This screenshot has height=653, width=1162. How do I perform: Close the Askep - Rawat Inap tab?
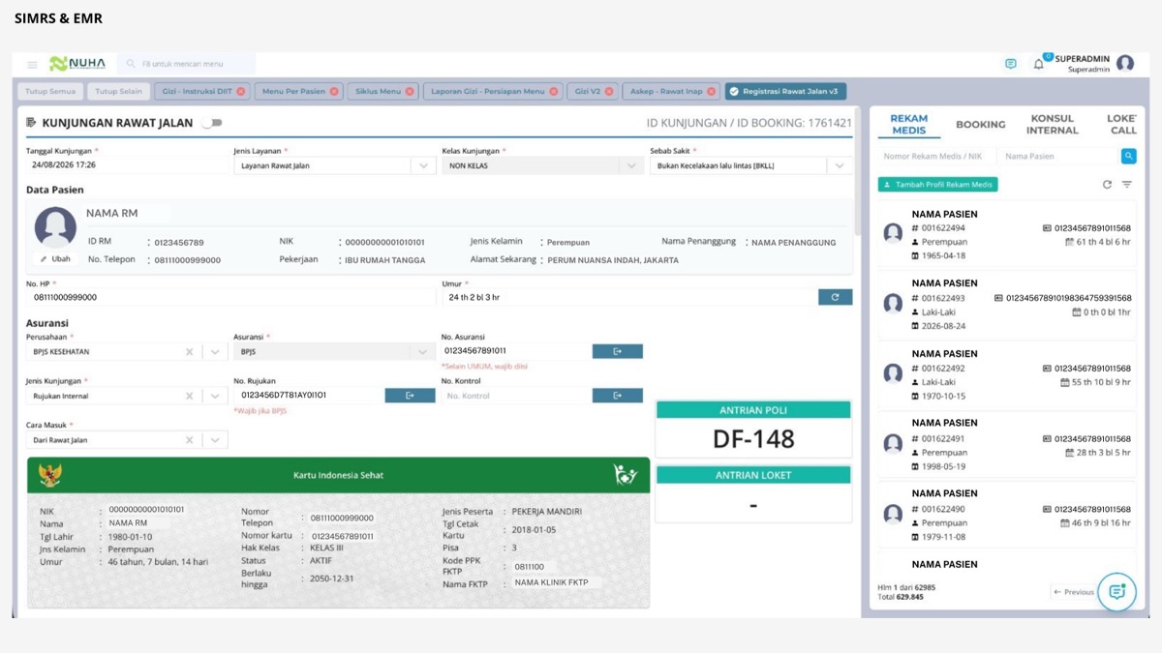point(712,92)
